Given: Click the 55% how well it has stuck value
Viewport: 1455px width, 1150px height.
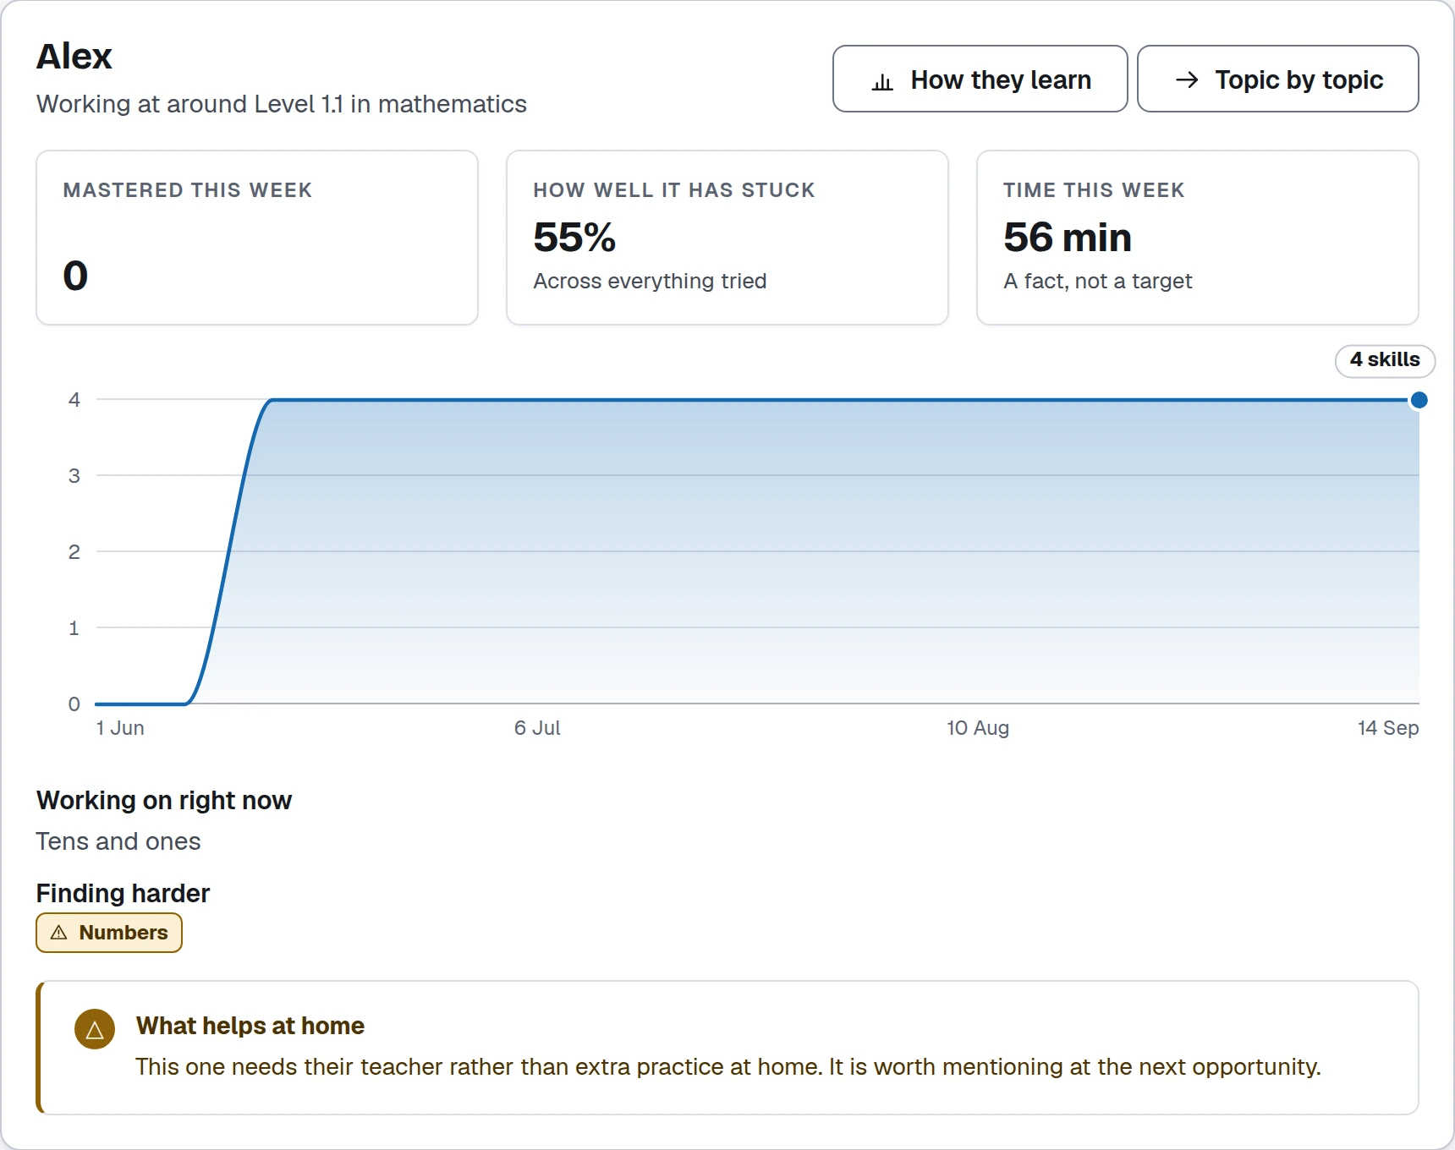Looking at the screenshot, I should (x=574, y=237).
